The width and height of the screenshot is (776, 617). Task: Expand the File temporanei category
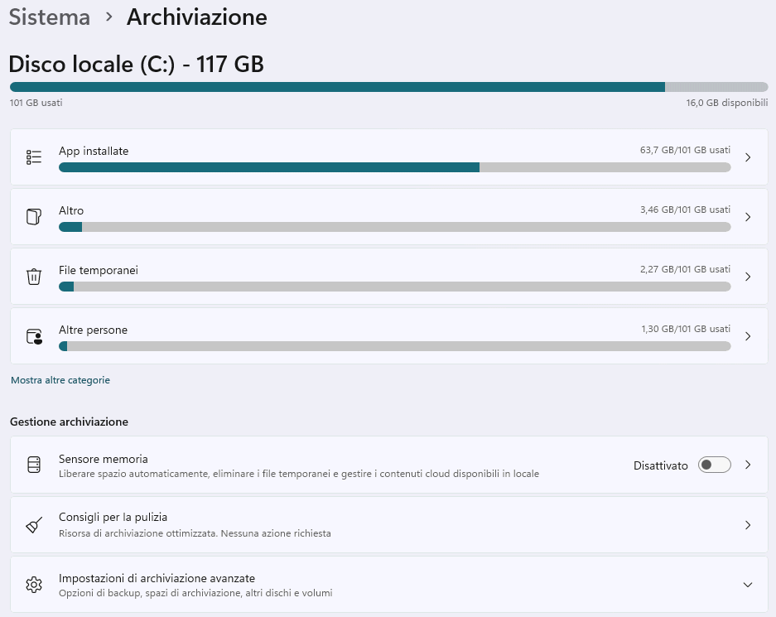tap(748, 277)
